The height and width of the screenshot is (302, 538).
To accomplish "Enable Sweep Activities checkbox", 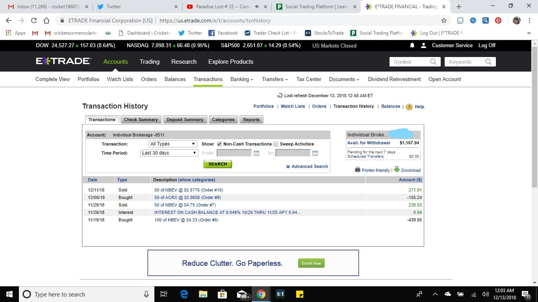I will tap(276, 144).
